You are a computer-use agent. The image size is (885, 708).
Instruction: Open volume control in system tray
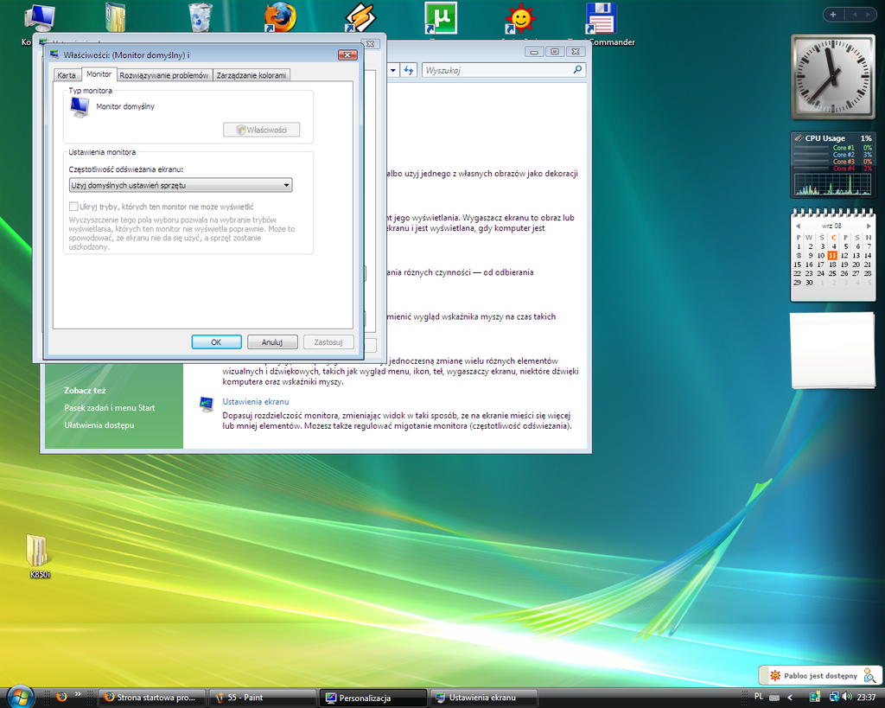pyautogui.click(x=846, y=697)
